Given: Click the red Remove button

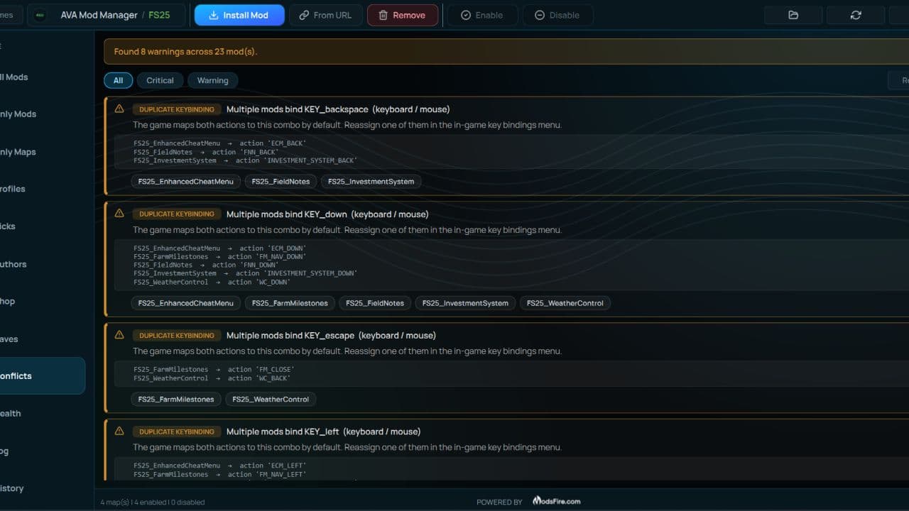Looking at the screenshot, I should click(402, 15).
